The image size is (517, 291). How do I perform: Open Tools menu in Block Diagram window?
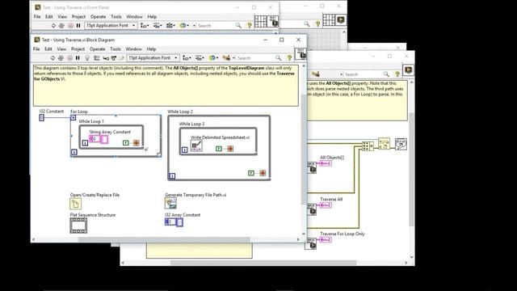coord(116,48)
